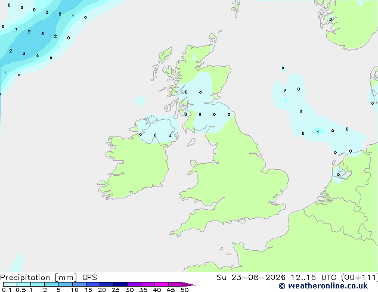This screenshot has width=378, height=292.
Task: Click the legend swatch between 0.1 and 0.5
Action: pos(10,284)
